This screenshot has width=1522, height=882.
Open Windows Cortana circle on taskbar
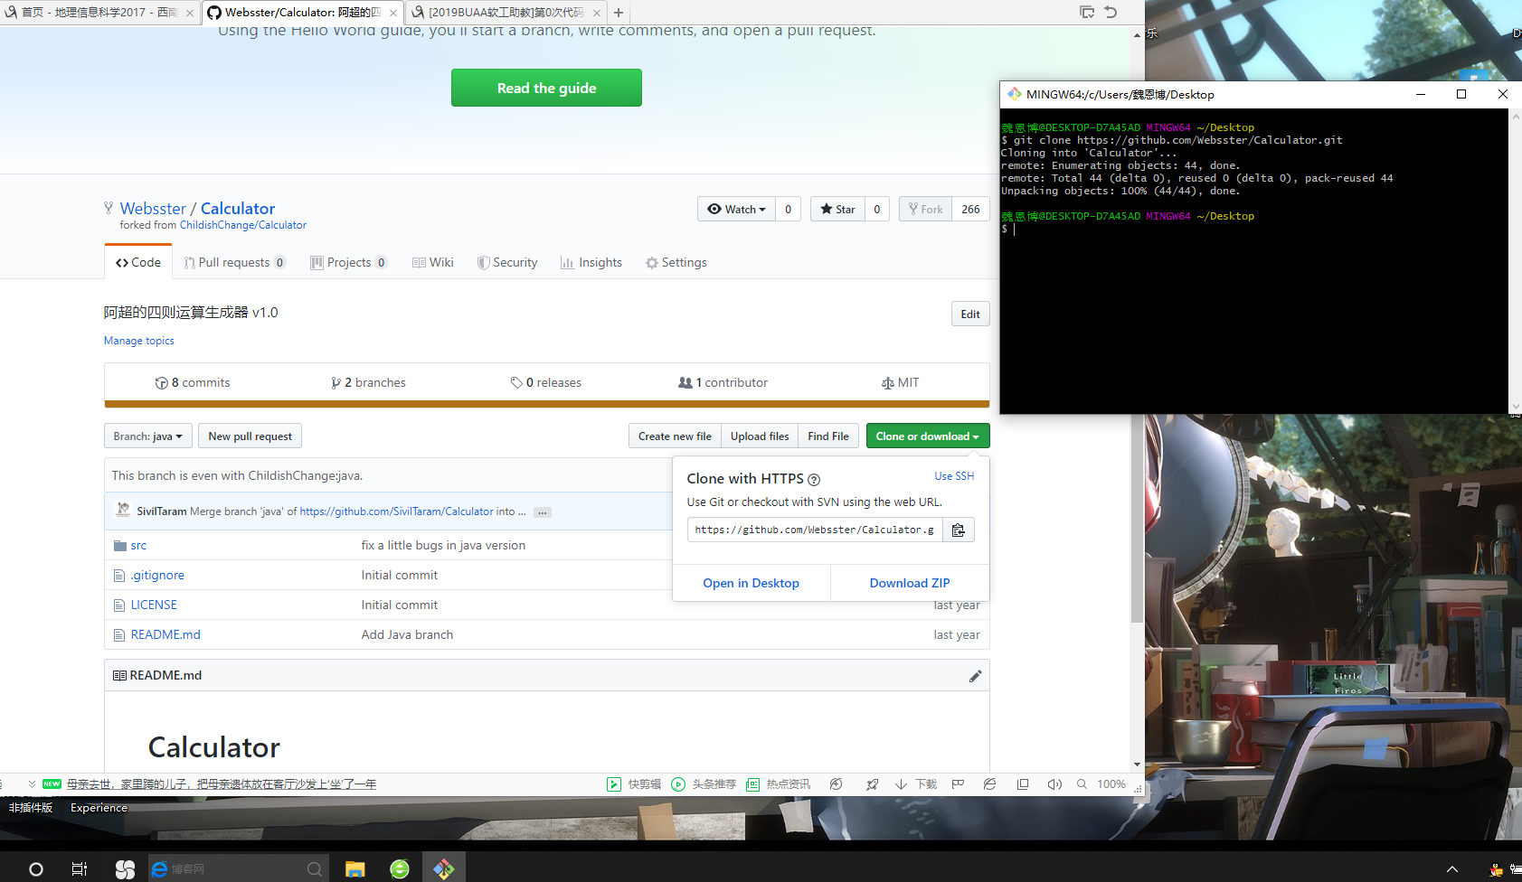click(x=36, y=869)
